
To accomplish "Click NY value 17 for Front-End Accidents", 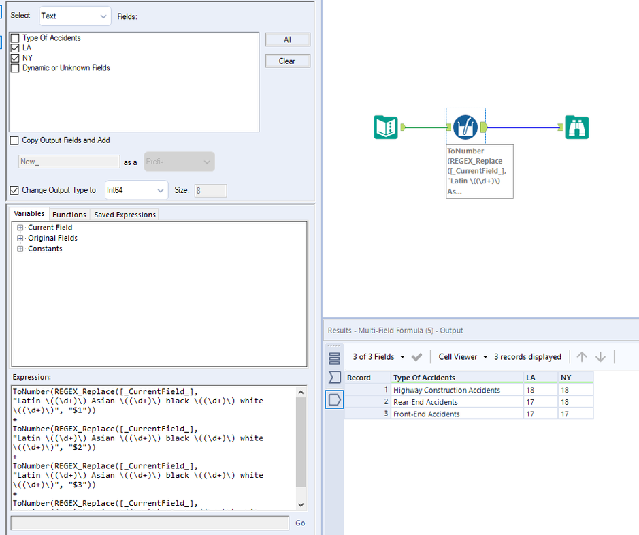I will point(576,414).
